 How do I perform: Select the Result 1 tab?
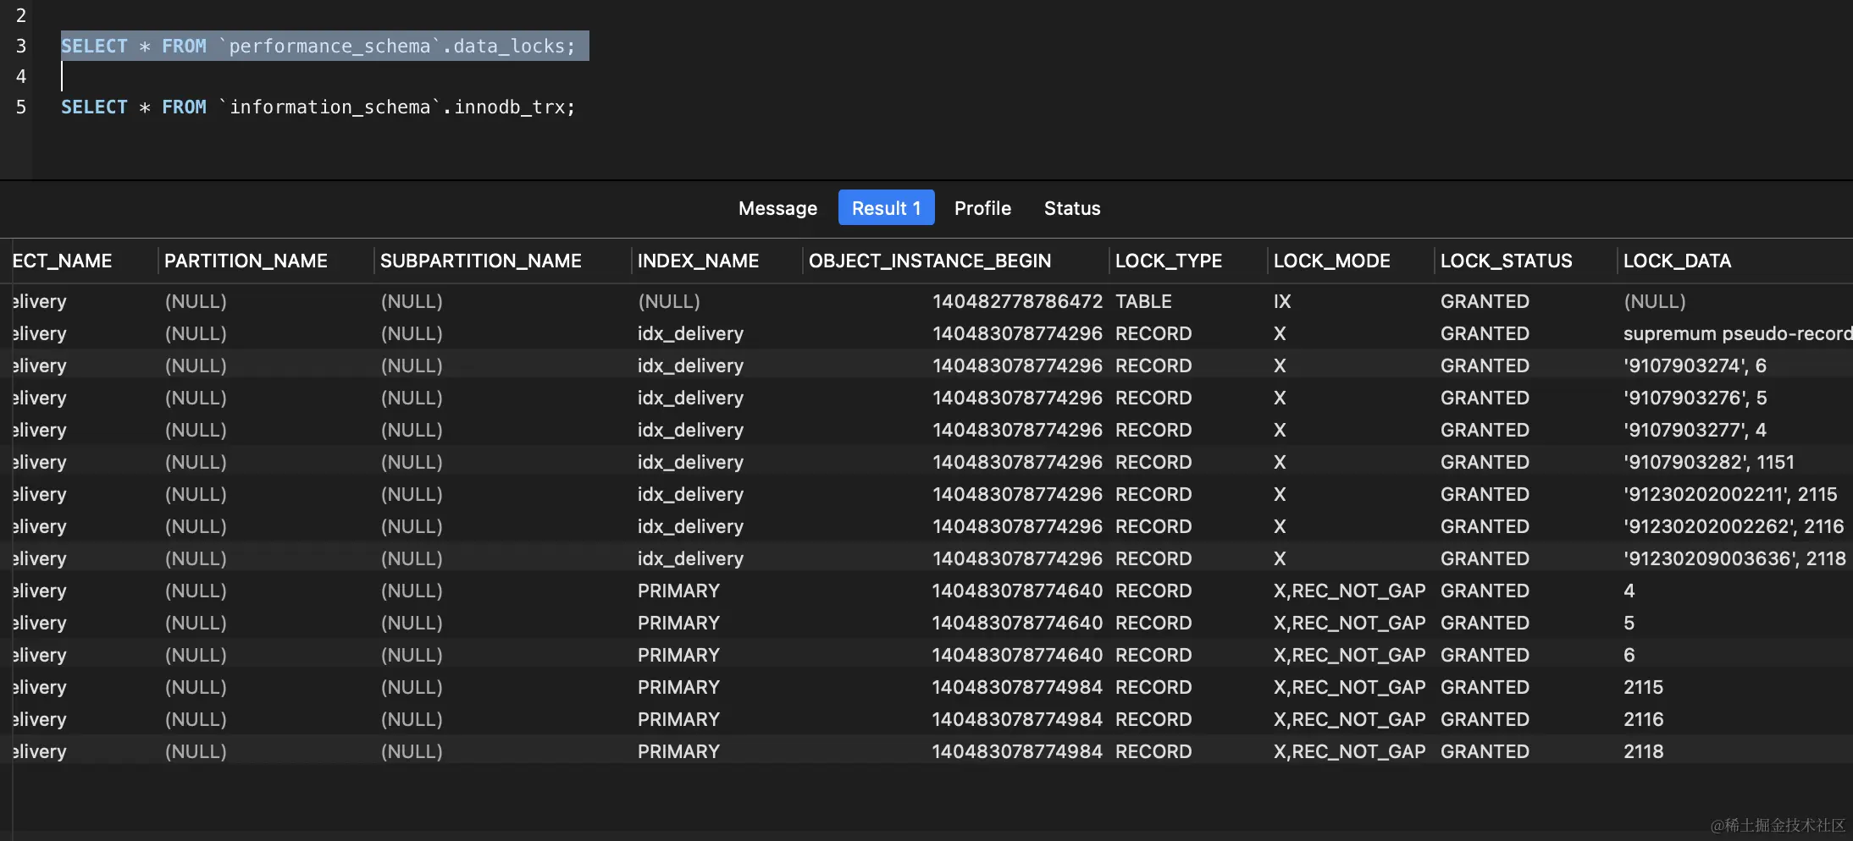(886, 208)
